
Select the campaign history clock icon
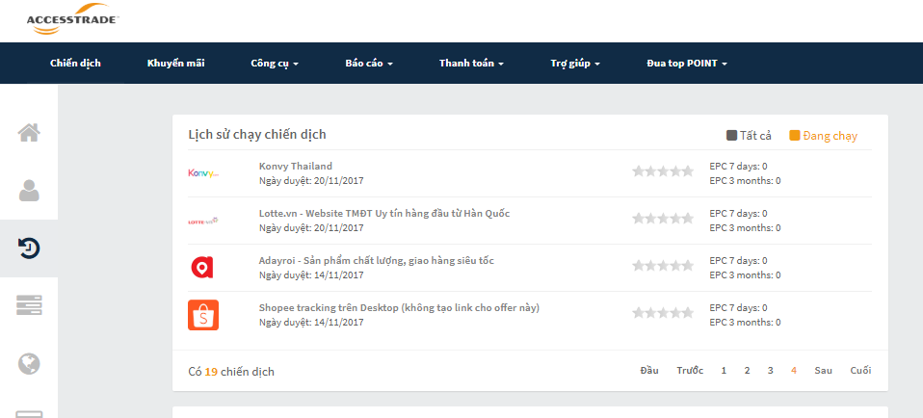pos(29,248)
